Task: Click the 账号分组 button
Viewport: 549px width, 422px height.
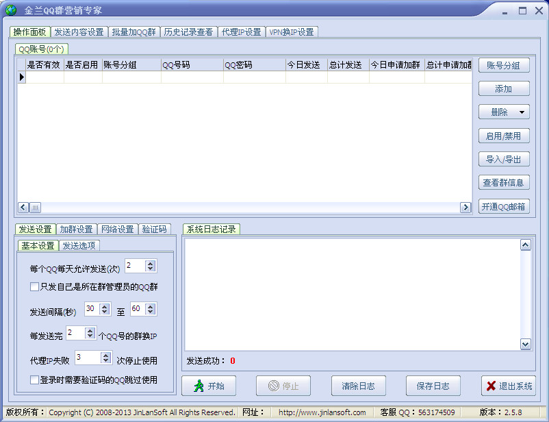Action: (x=504, y=65)
